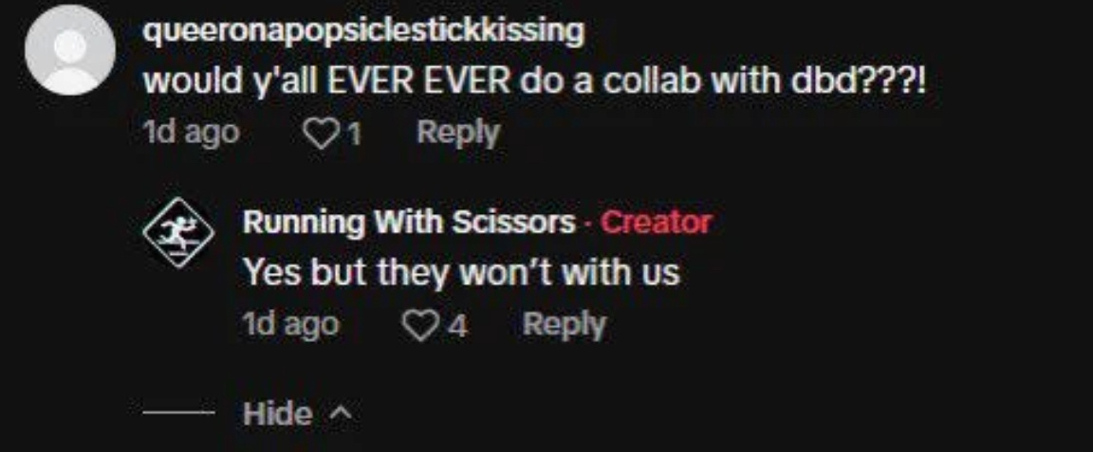Open the Running With Scissors username link
1093x452 pixels.
pos(409,223)
